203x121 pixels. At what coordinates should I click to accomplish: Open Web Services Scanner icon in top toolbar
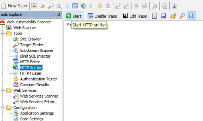pyautogui.click(x=118, y=6)
